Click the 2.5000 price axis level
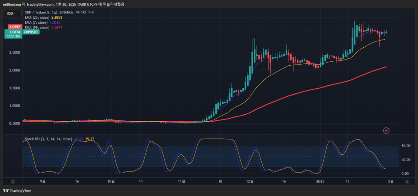 tap(13, 53)
